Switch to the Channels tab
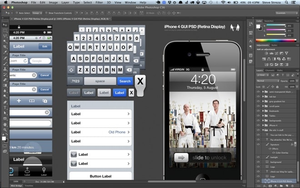 click(270, 71)
